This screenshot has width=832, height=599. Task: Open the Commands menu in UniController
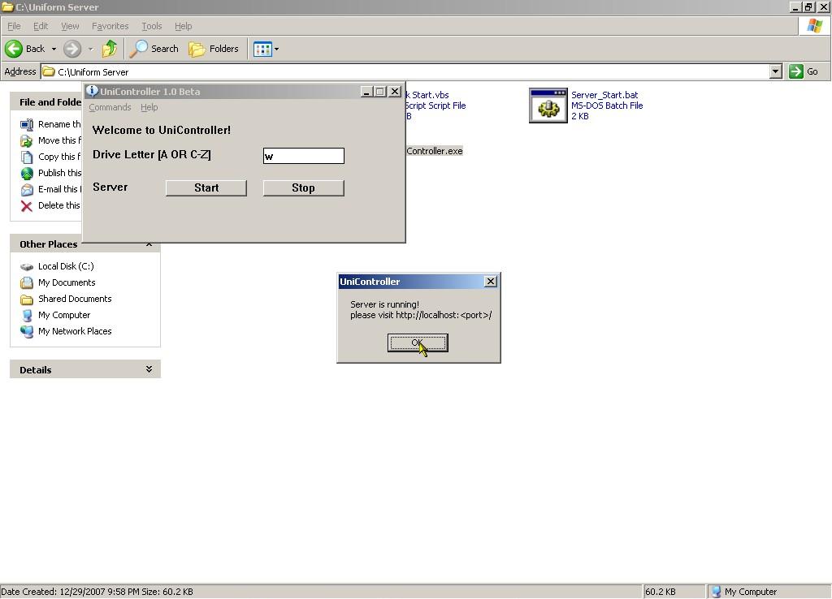pyautogui.click(x=110, y=107)
